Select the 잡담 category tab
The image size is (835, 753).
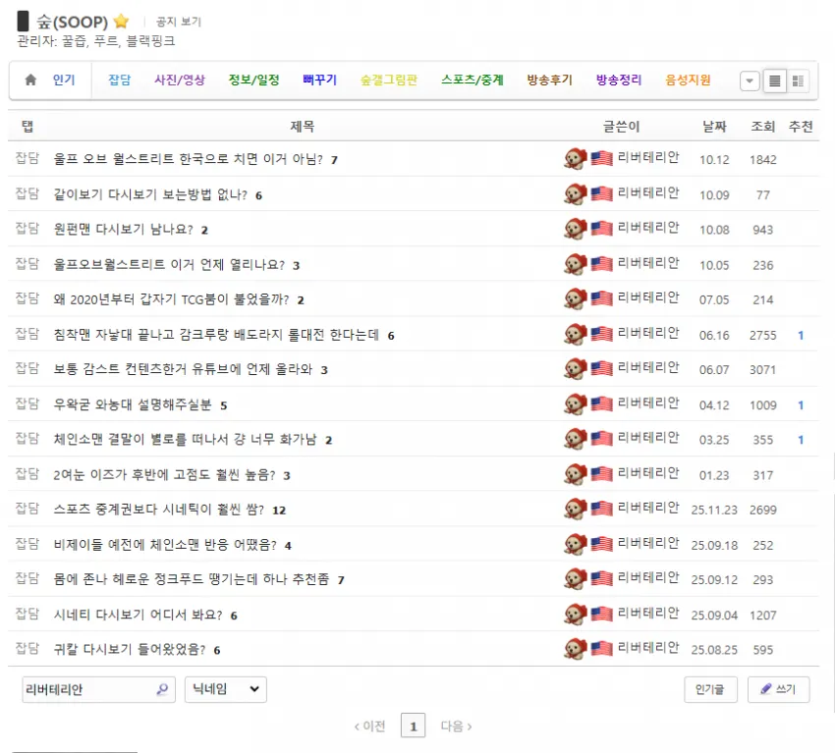click(x=119, y=80)
